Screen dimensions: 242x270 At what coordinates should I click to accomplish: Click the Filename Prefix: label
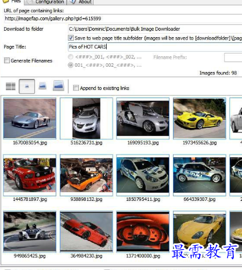coord(170,57)
